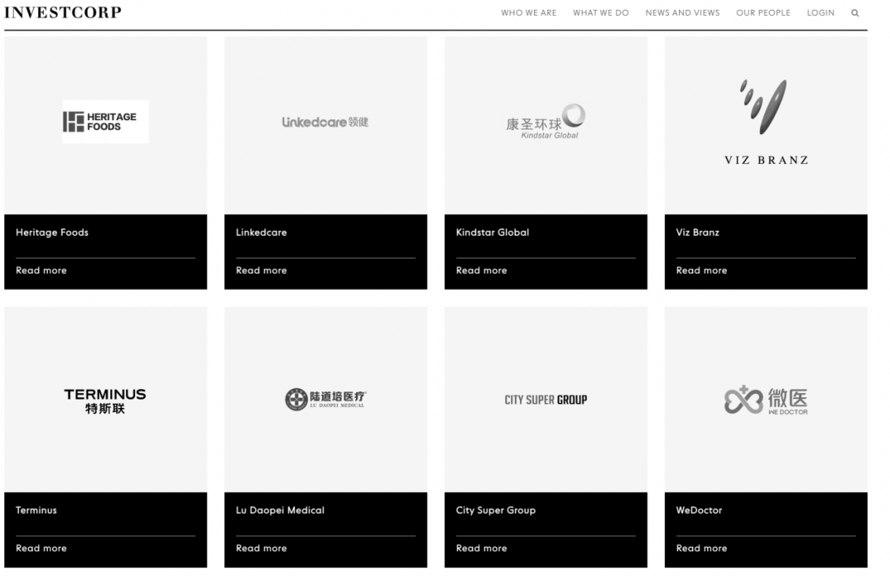
Task: Go to Investcorp home via logo
Action: (x=63, y=12)
